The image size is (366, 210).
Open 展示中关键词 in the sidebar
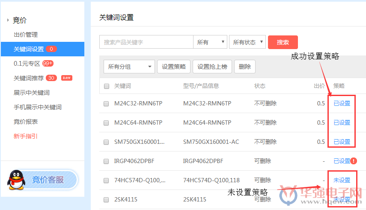[32, 93]
